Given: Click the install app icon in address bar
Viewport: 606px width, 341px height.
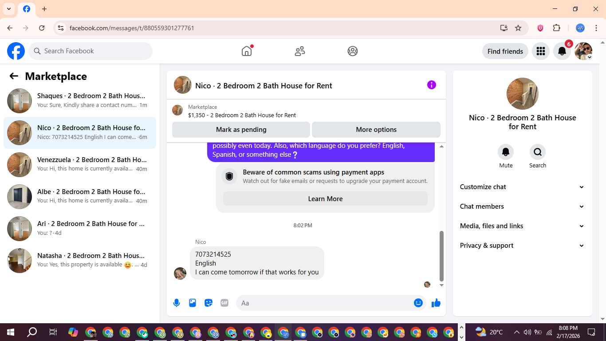Looking at the screenshot, I should pos(504,28).
